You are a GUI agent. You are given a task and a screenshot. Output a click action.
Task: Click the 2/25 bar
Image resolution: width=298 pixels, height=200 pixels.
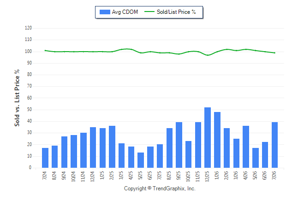(112, 147)
